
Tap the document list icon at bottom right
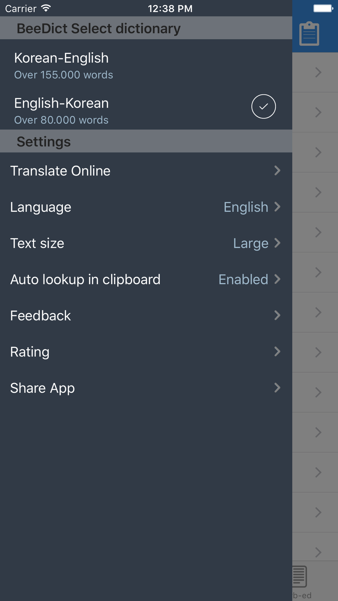click(299, 576)
